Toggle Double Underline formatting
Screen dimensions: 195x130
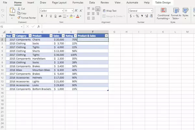pos(56,16)
